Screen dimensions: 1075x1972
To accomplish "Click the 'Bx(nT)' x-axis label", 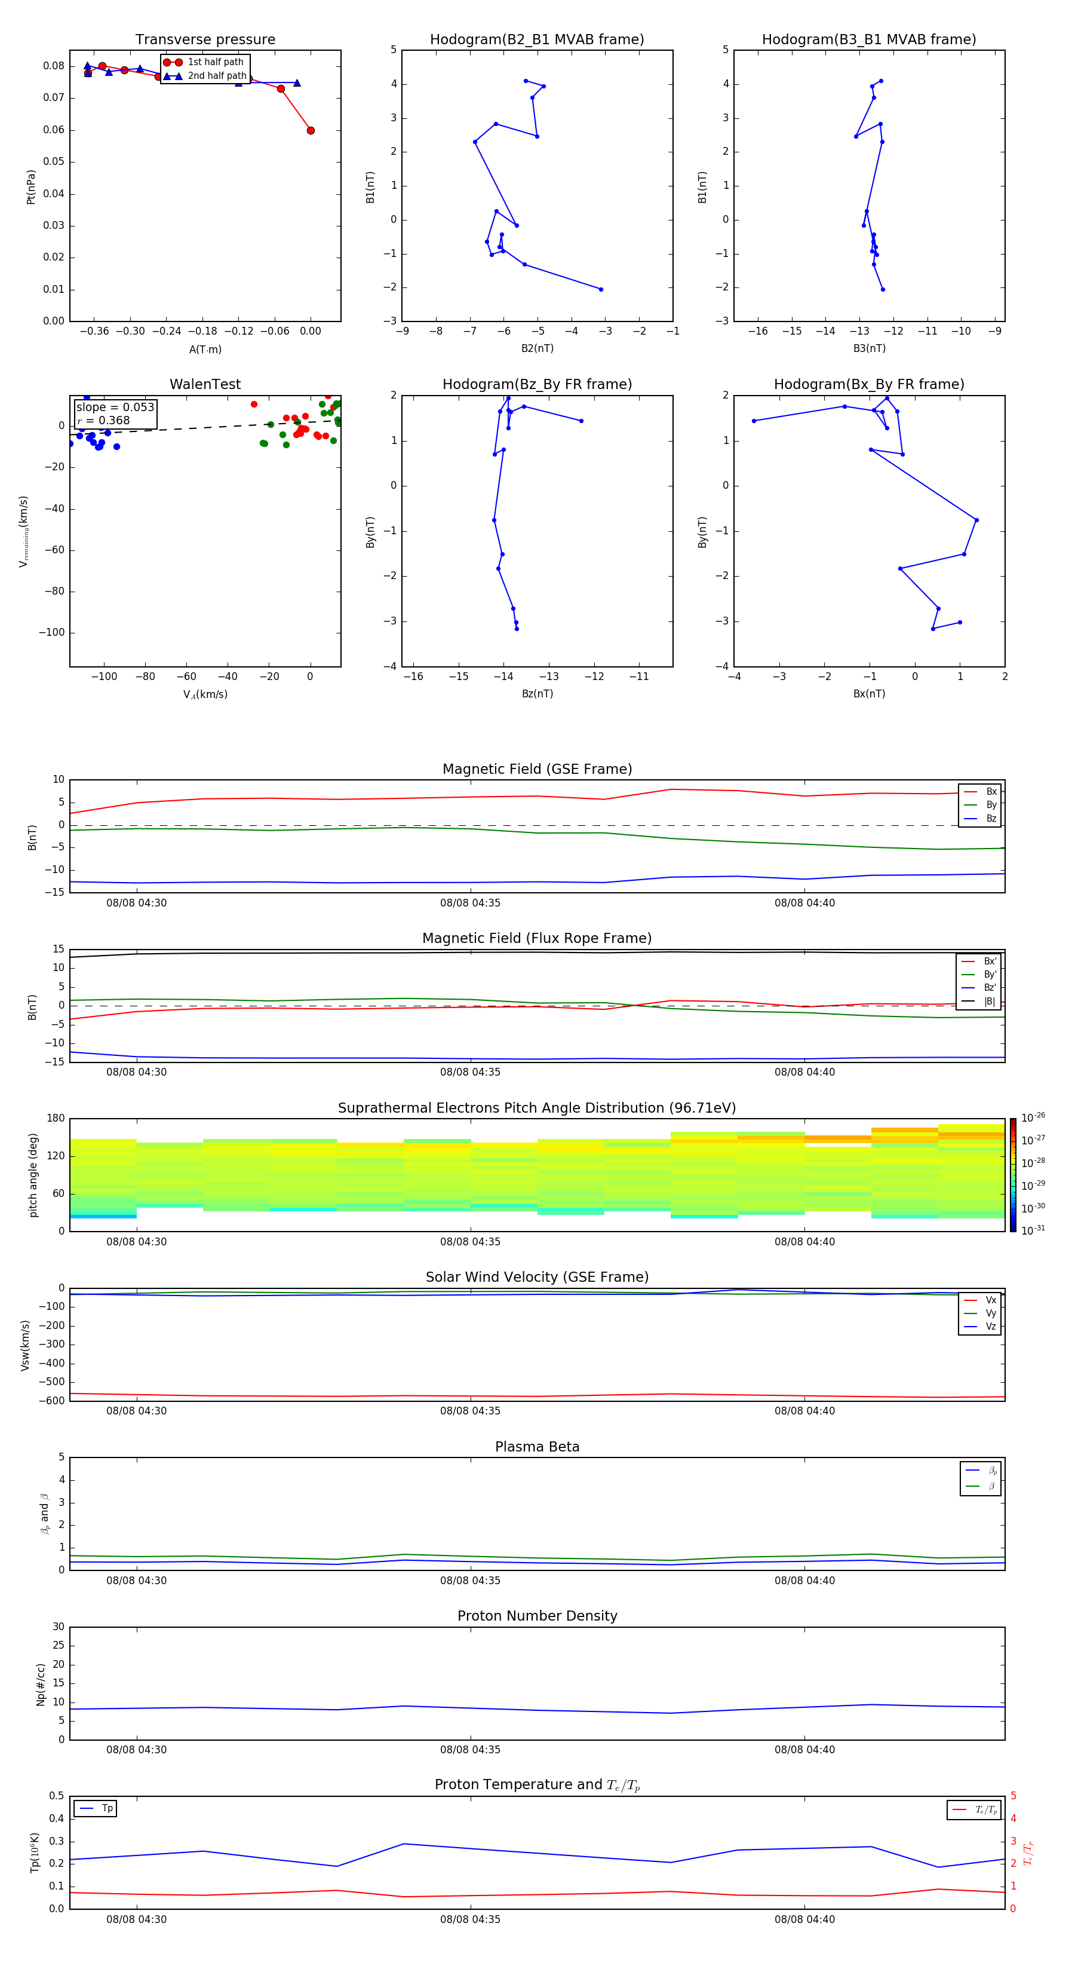I will (x=869, y=694).
